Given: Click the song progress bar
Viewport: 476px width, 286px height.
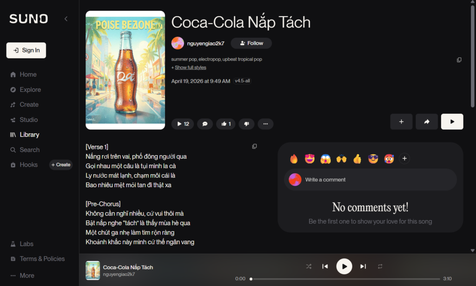Looking at the screenshot, I should coord(345,279).
